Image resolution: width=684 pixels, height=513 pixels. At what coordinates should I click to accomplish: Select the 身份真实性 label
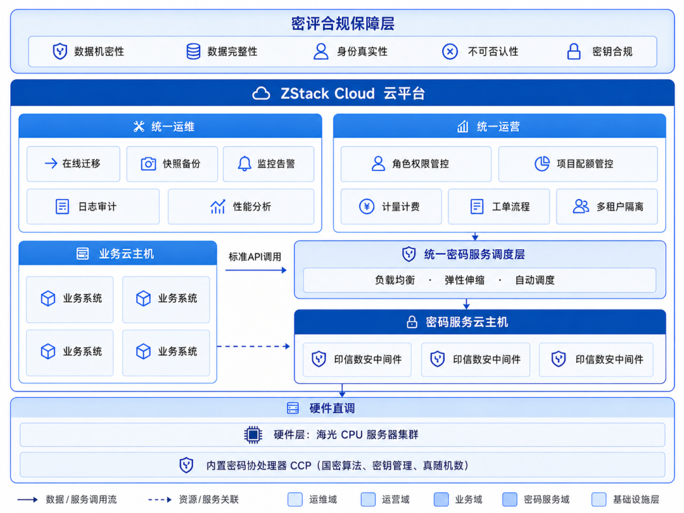click(x=362, y=51)
